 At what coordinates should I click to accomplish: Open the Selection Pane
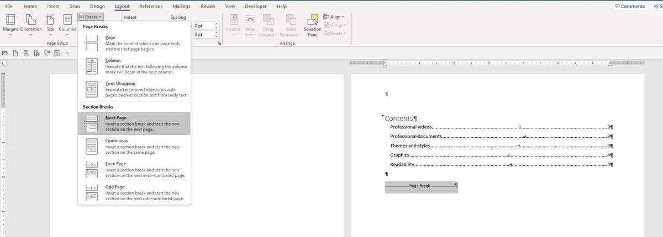point(313,25)
